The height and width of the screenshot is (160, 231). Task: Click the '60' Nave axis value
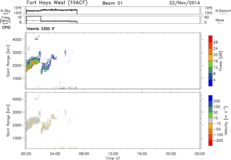[x=206, y=17]
